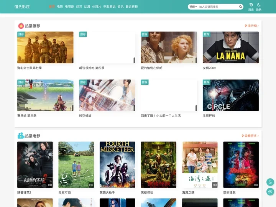Click the 听说很好吃 第四季 title text
Screen dimensions: 276x207
92,68
